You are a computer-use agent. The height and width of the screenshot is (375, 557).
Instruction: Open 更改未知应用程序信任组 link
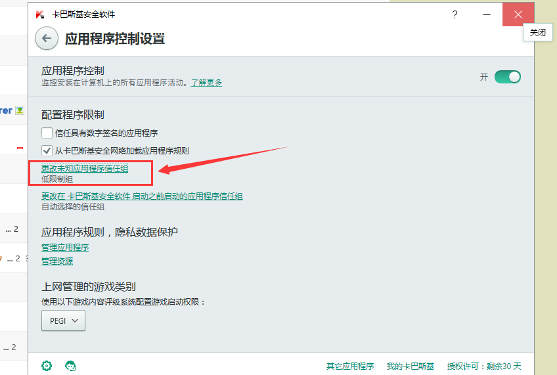(85, 168)
